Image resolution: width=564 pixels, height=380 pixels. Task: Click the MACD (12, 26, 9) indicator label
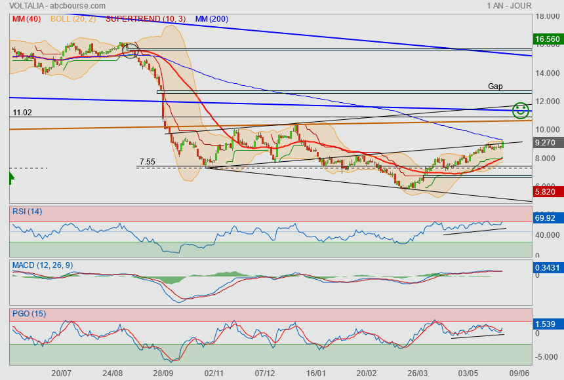point(43,265)
